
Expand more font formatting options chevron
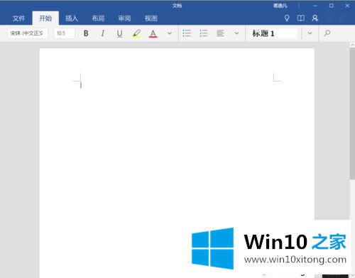click(x=170, y=33)
